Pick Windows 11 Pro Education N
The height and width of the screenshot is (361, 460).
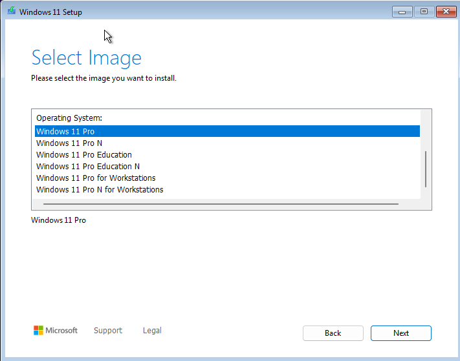88,167
